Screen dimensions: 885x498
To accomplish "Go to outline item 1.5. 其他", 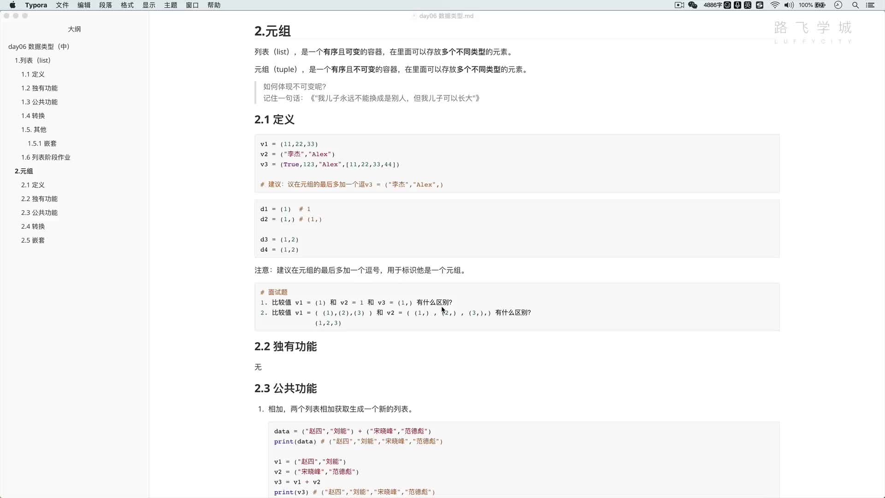I will pos(34,130).
